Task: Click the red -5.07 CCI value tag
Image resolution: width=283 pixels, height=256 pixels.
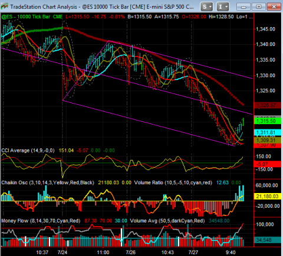Action: (267, 164)
